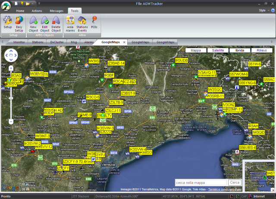Select station label IZ3LTB-9
Viewport: 276px width, 199px height.
[116, 102]
